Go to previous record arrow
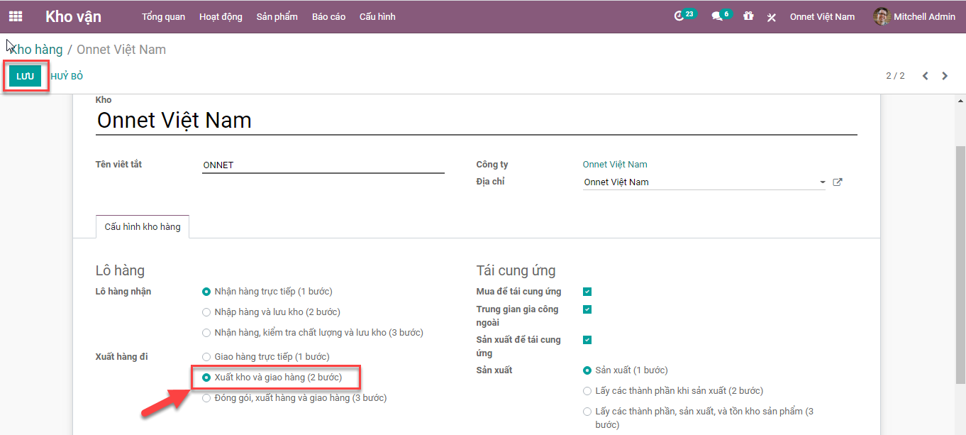 (926, 76)
